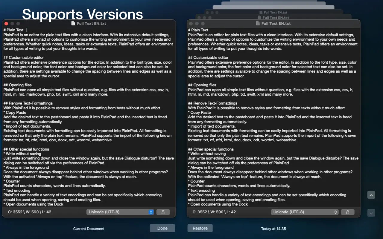The image size is (383, 239).
Task: Click the Done button
Action: (x=162, y=228)
